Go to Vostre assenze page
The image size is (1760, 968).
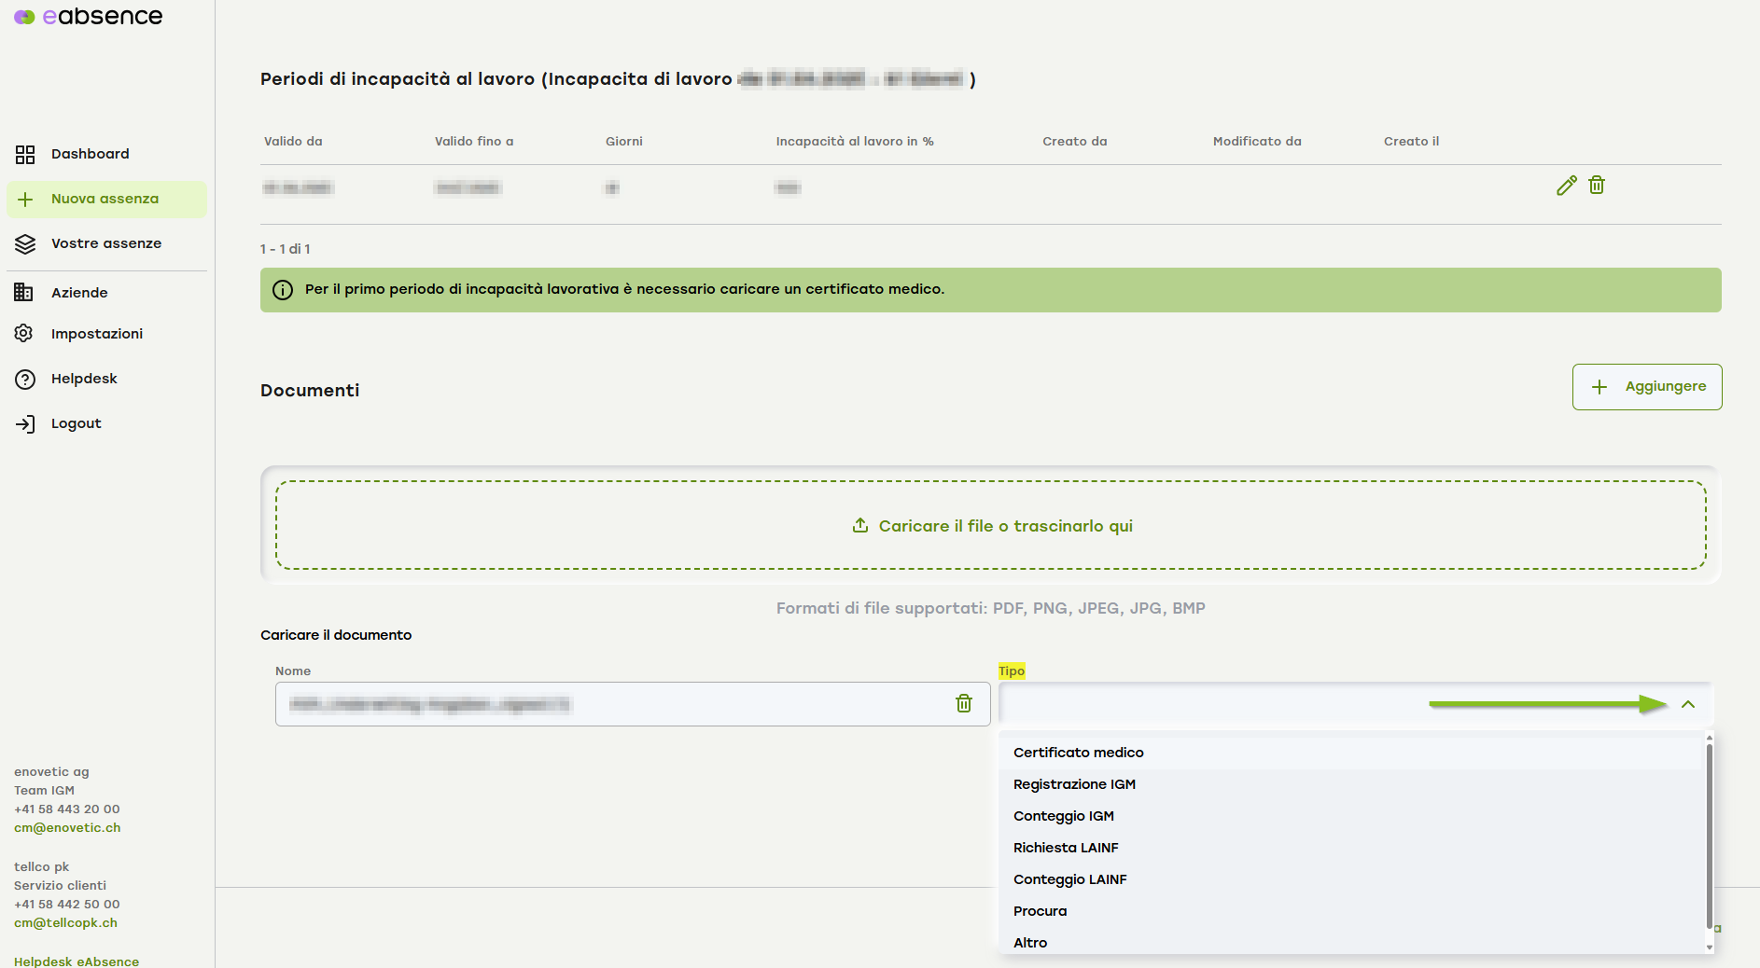[105, 244]
